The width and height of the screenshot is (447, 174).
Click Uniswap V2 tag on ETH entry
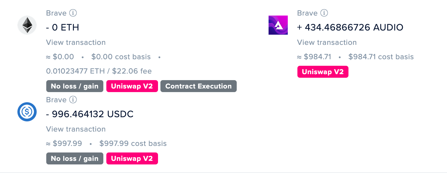[x=132, y=86]
